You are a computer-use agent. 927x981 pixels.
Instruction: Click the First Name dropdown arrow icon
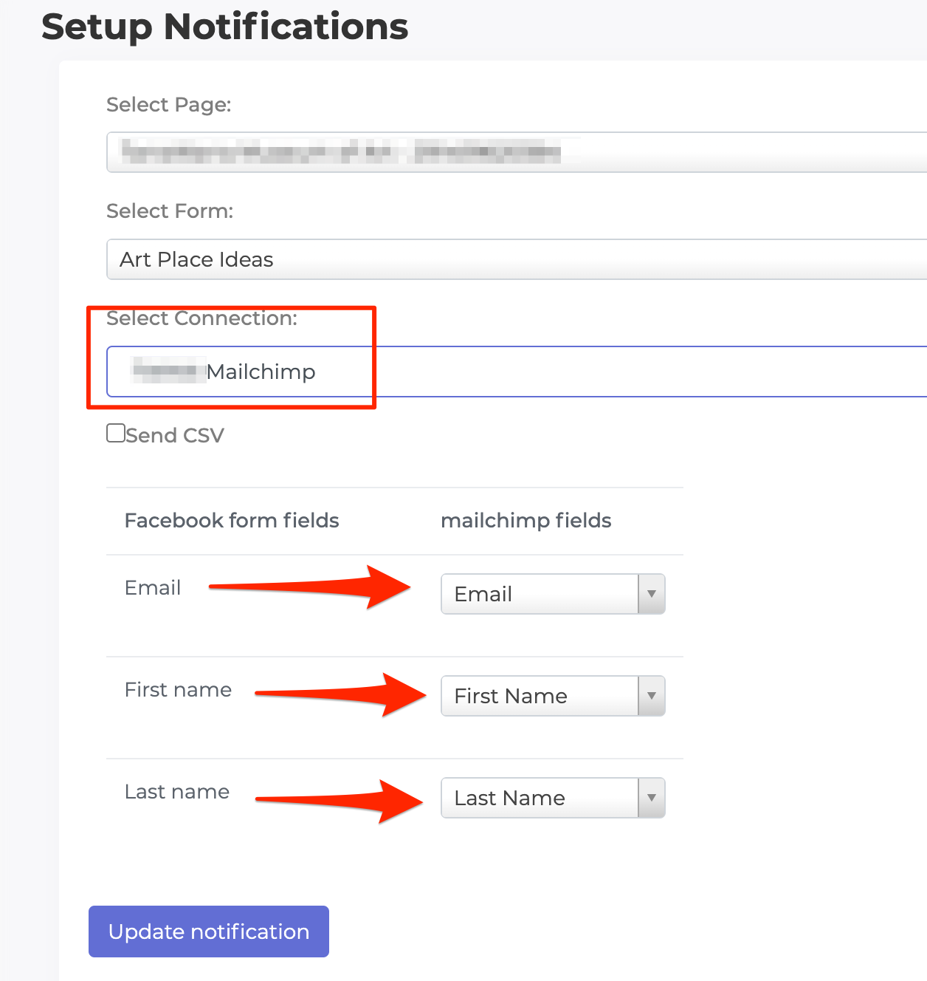click(650, 696)
